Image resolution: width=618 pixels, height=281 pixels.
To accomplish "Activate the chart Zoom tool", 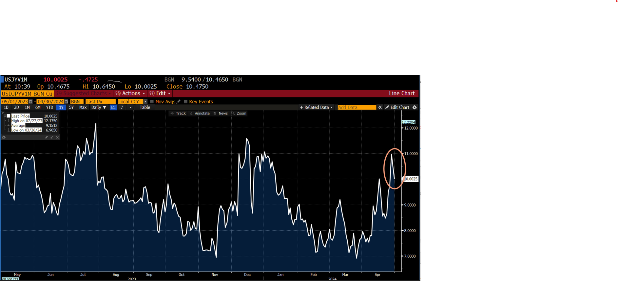I will 239,114.
